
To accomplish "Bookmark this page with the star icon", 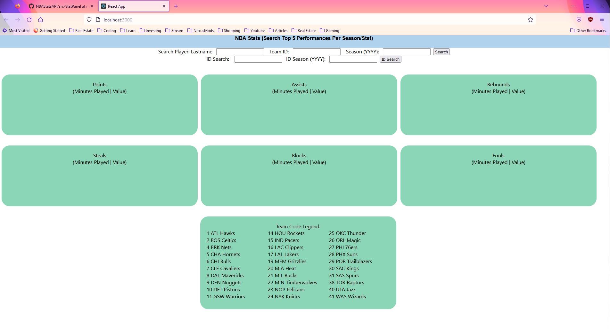I will click(530, 20).
